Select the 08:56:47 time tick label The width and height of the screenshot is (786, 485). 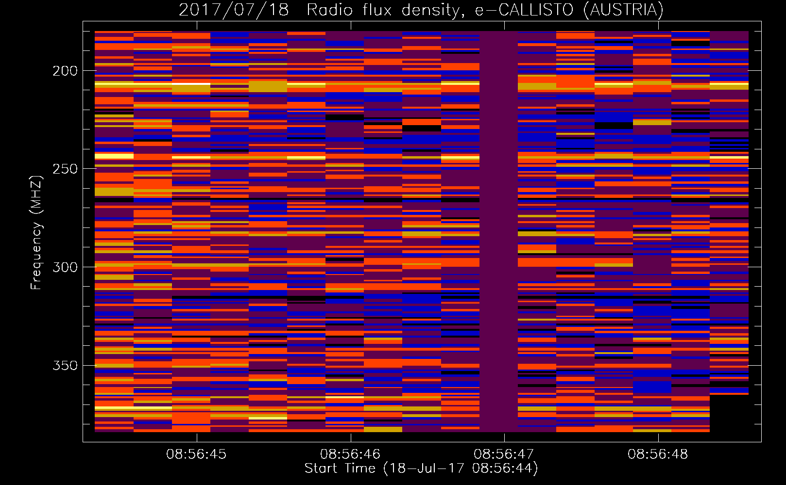[504, 454]
